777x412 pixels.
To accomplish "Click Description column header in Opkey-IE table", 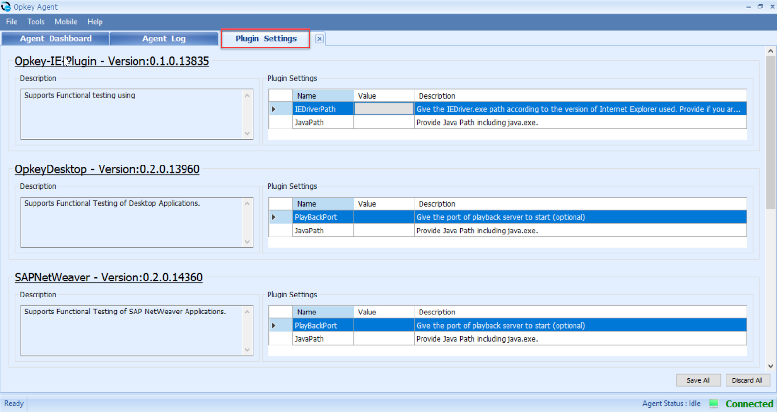I will (580, 96).
